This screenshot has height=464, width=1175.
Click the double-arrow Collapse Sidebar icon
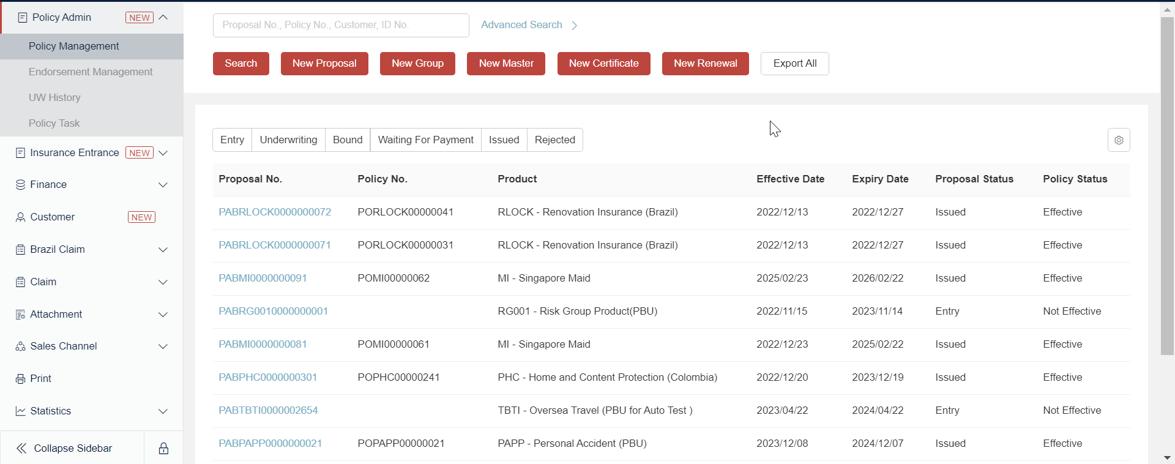point(21,448)
